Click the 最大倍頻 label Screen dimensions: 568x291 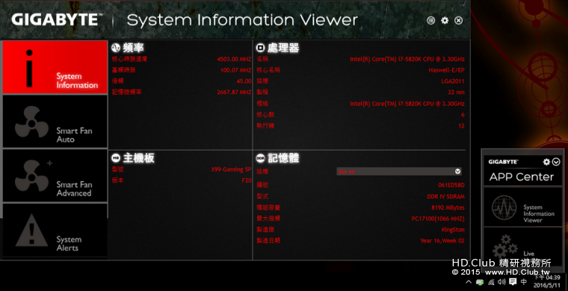pos(268,219)
